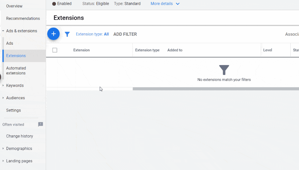Open Automated extensions page

[16, 70]
